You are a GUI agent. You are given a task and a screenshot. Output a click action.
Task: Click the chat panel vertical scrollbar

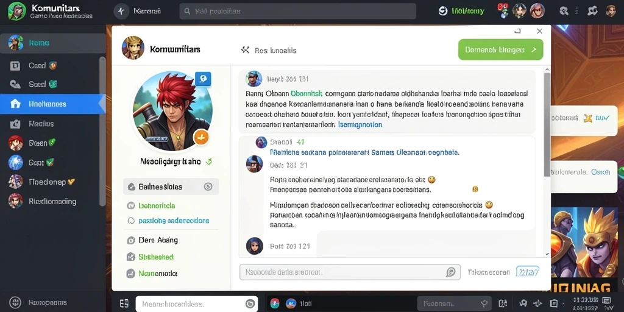pos(547,124)
